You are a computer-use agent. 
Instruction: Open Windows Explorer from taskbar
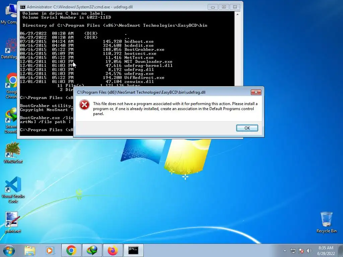point(30,250)
